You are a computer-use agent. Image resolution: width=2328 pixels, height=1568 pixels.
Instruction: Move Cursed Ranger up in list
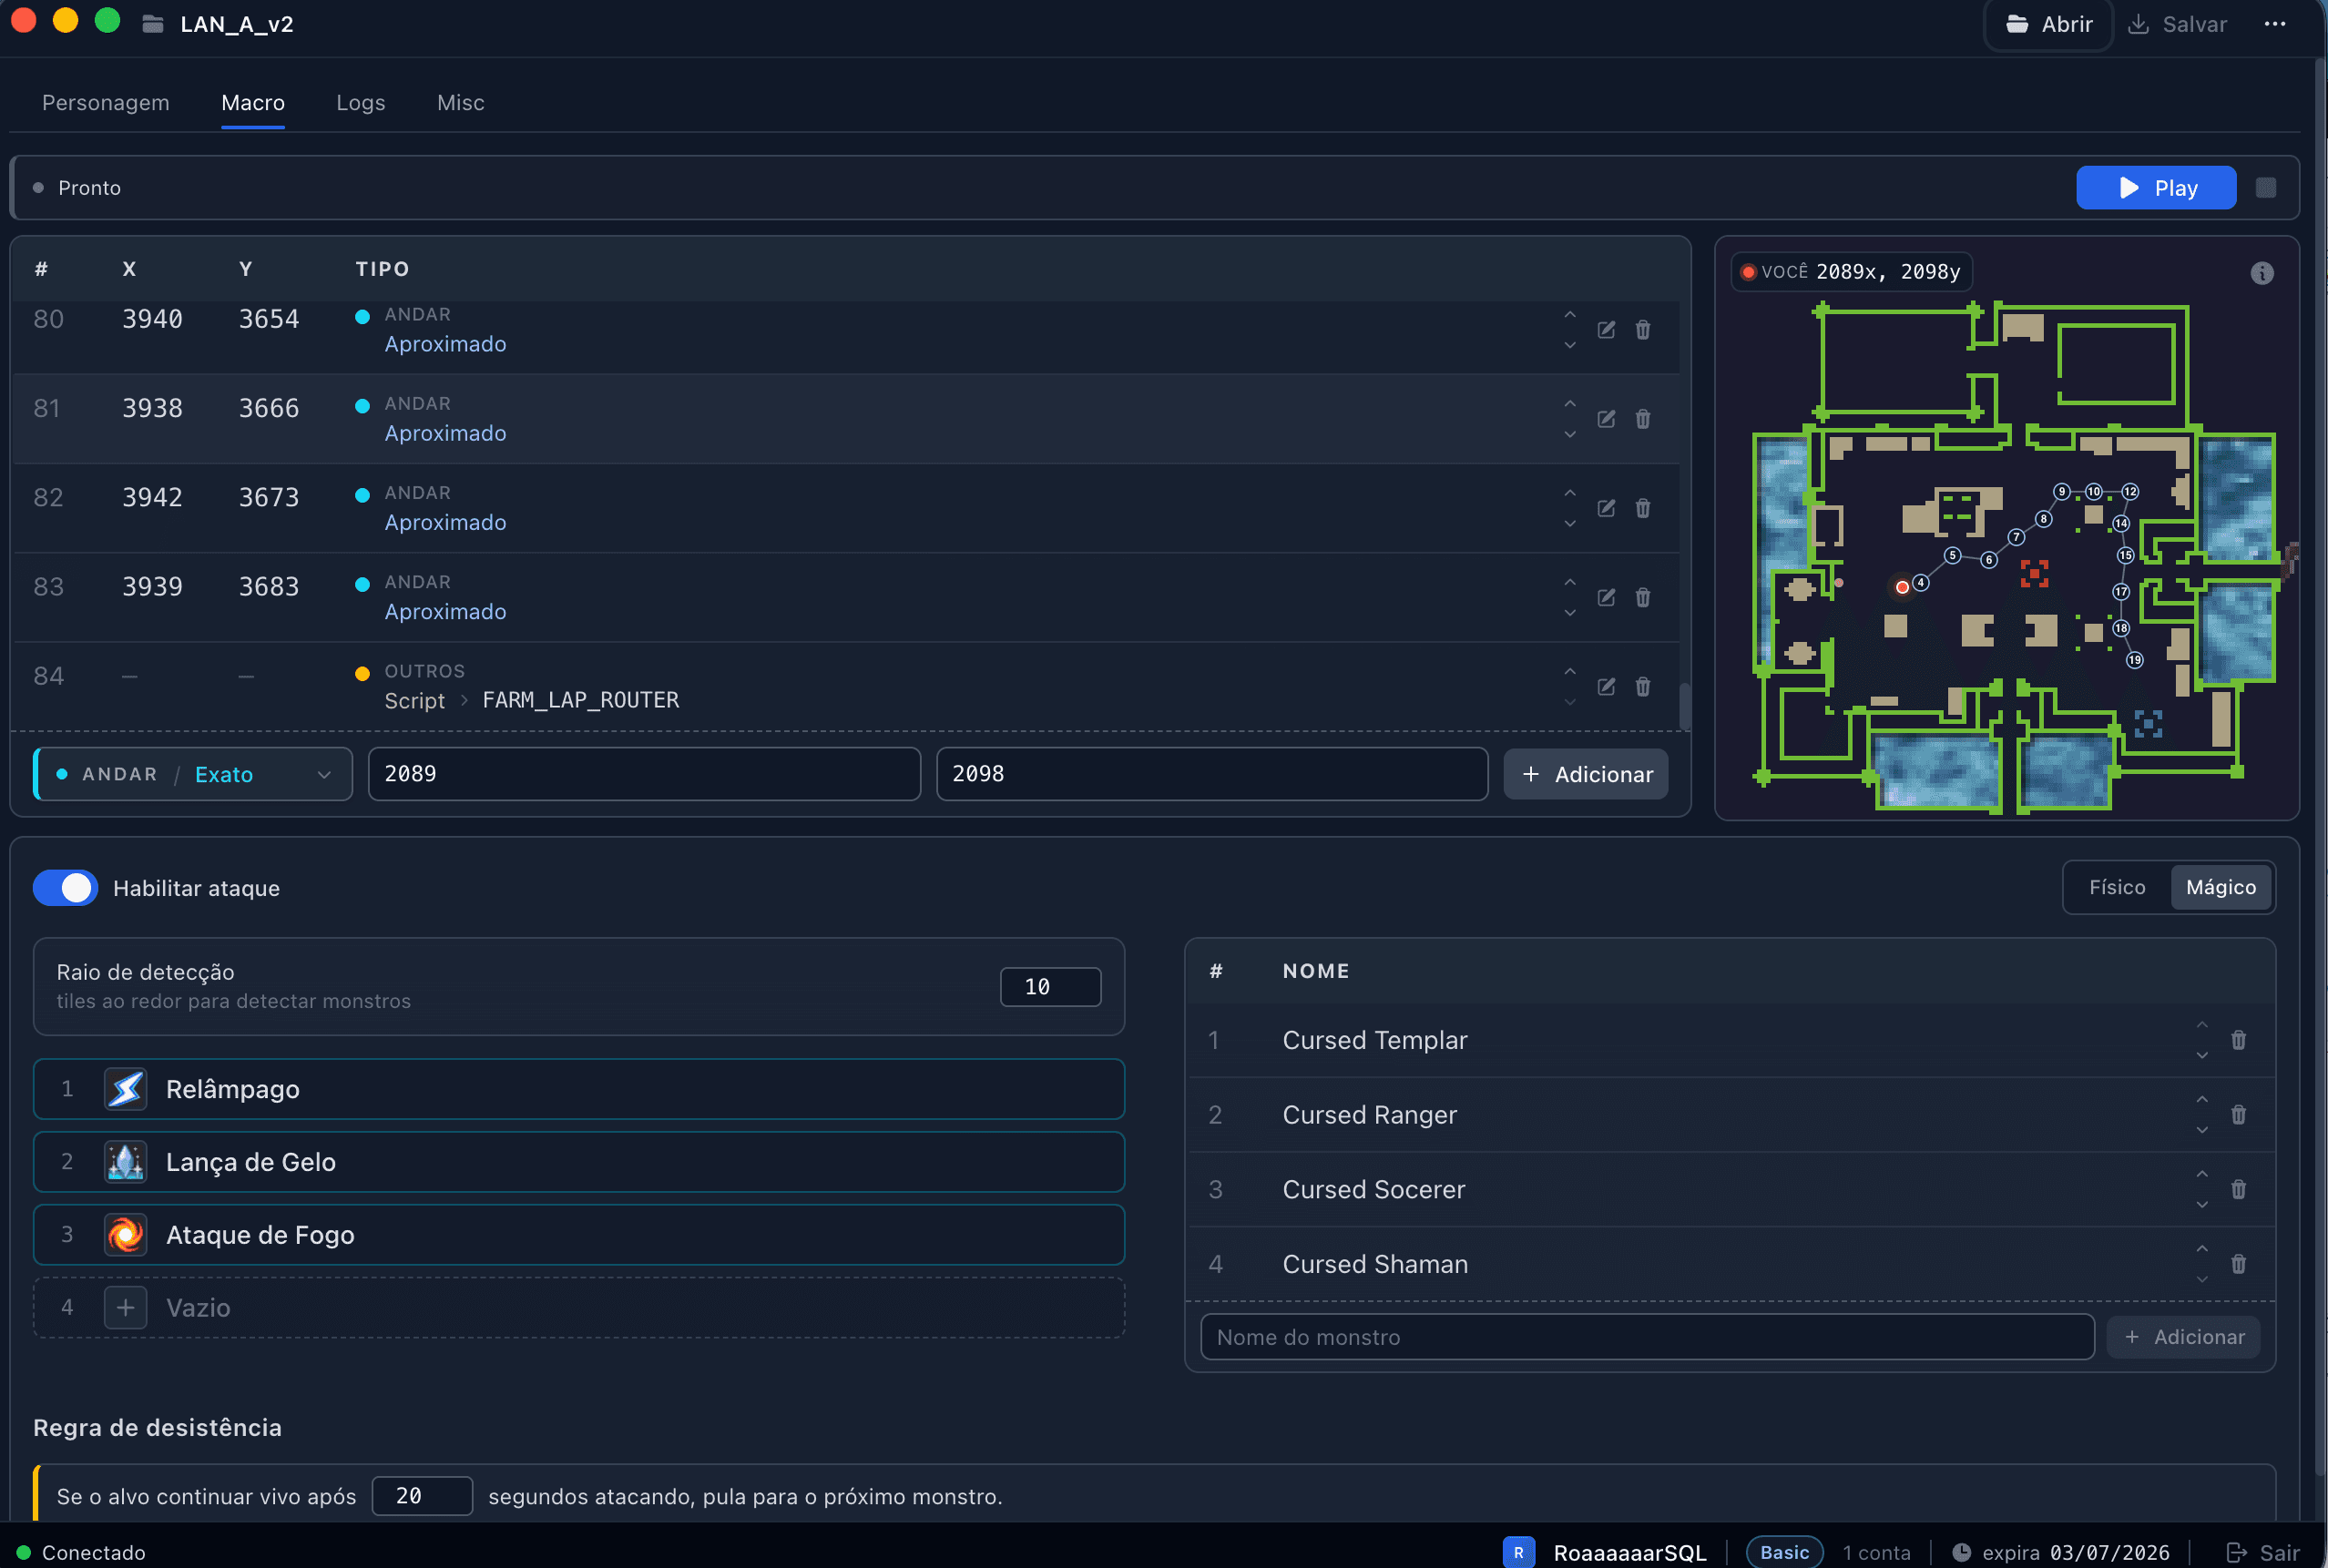coord(2202,1099)
